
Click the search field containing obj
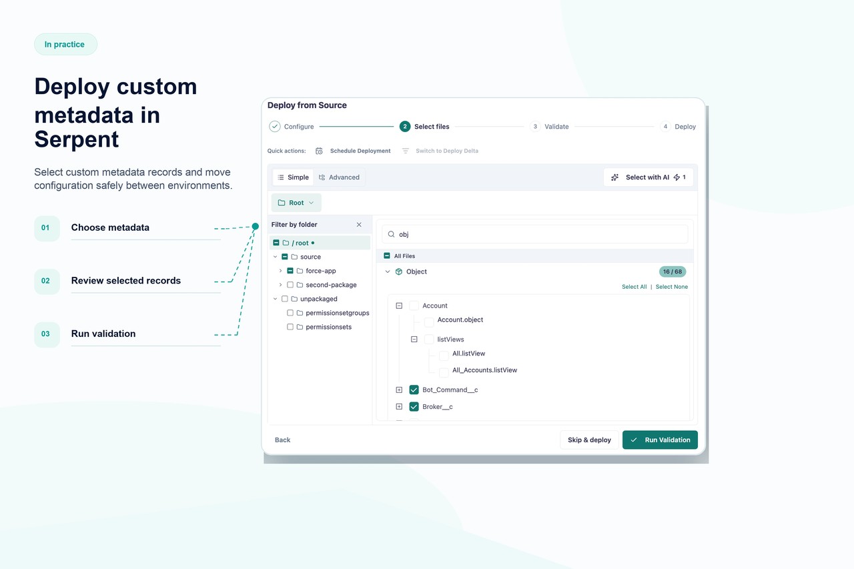coord(534,234)
